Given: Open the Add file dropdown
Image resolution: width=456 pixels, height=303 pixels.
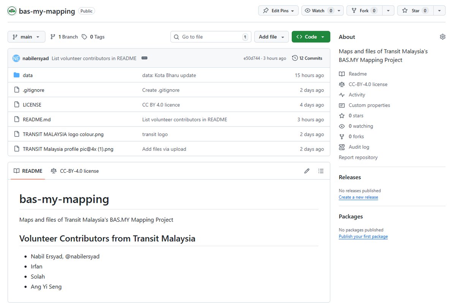Looking at the screenshot, I should (x=271, y=37).
